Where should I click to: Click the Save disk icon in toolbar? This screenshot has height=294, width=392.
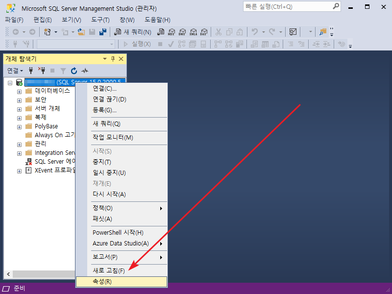click(x=92, y=32)
